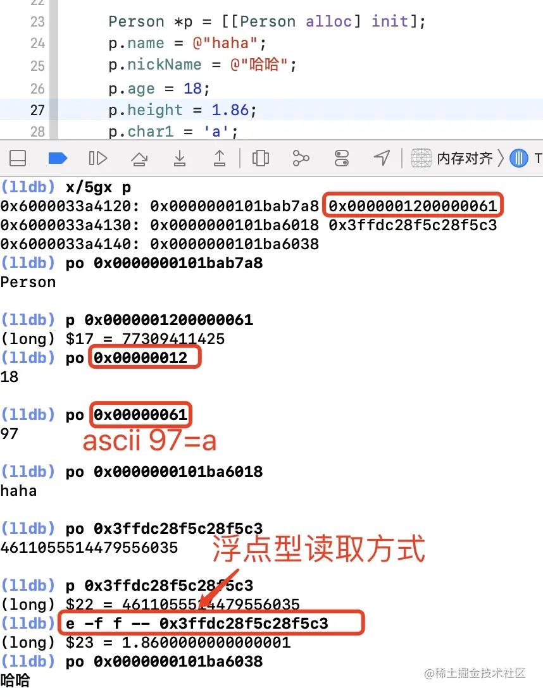The width and height of the screenshot is (543, 697).
Task: Open Environment Overrides icon
Action: pyautogui.click(x=342, y=158)
